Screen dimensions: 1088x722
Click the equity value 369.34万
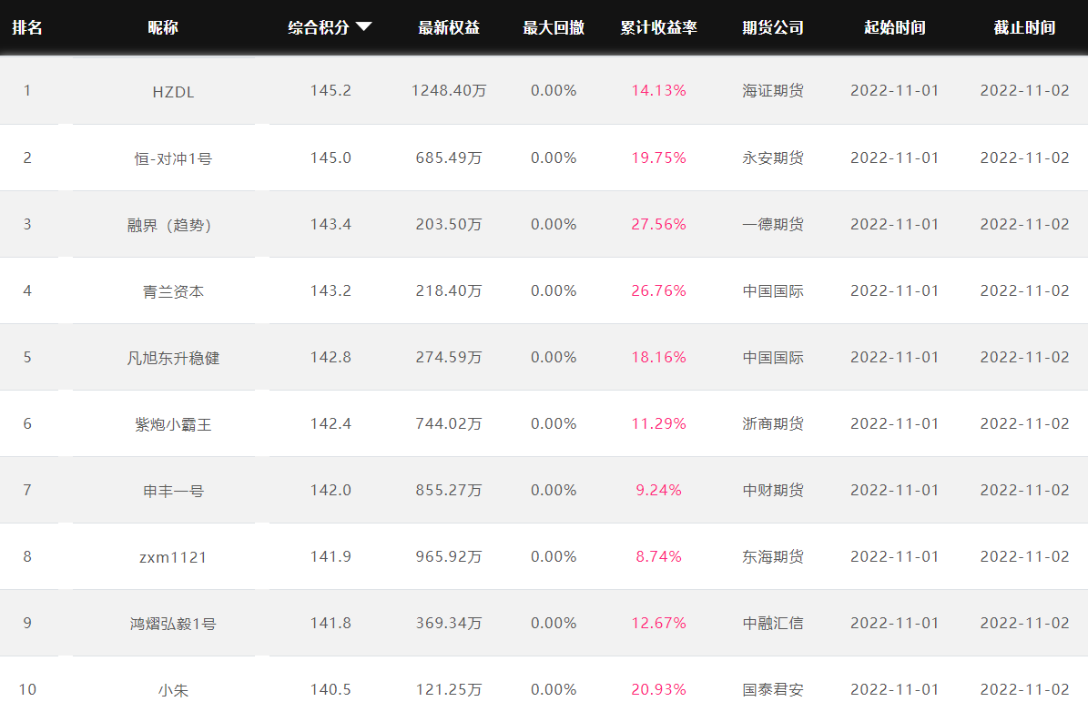449,624
